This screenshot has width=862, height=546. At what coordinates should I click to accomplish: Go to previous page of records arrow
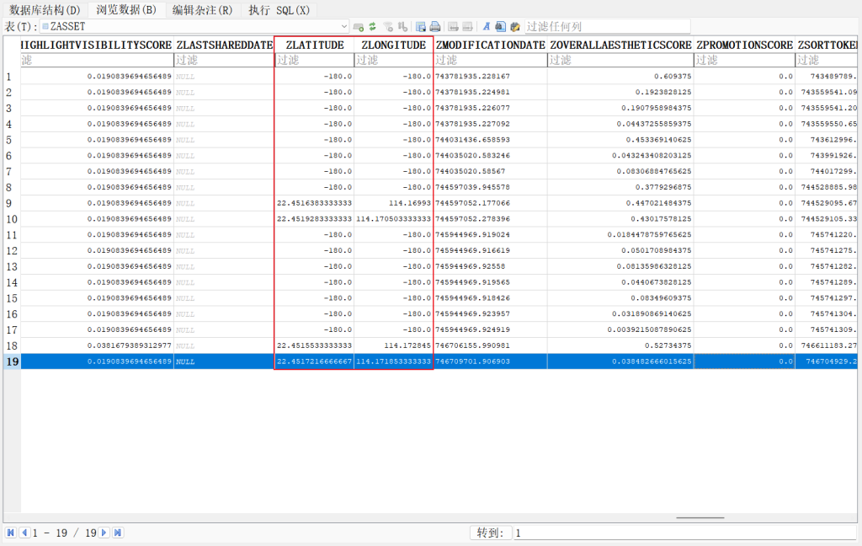24,533
